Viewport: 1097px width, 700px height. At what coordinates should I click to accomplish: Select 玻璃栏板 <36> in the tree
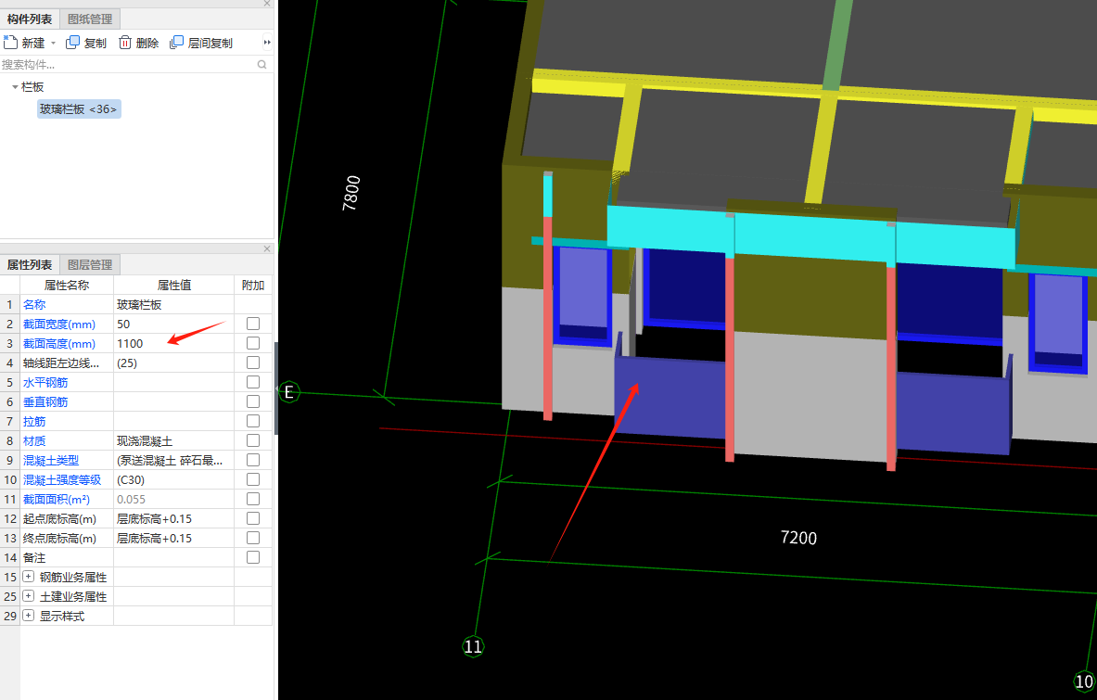tap(79, 109)
